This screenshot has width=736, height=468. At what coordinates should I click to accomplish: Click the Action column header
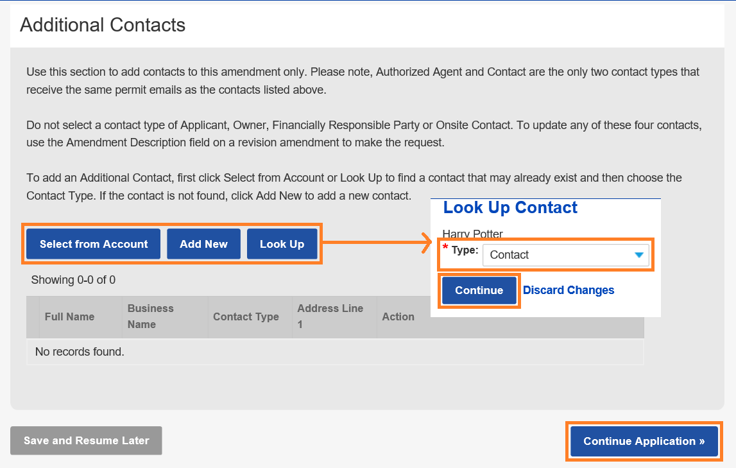(x=398, y=316)
